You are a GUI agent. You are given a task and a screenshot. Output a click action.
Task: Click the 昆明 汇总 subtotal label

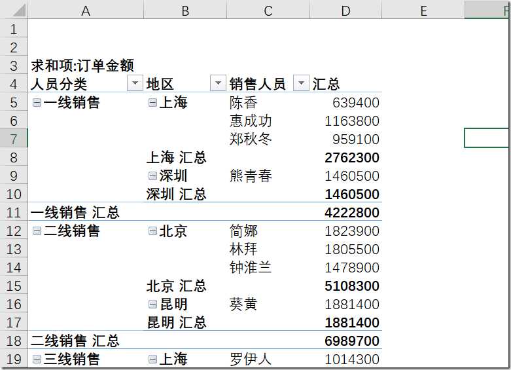(176, 323)
